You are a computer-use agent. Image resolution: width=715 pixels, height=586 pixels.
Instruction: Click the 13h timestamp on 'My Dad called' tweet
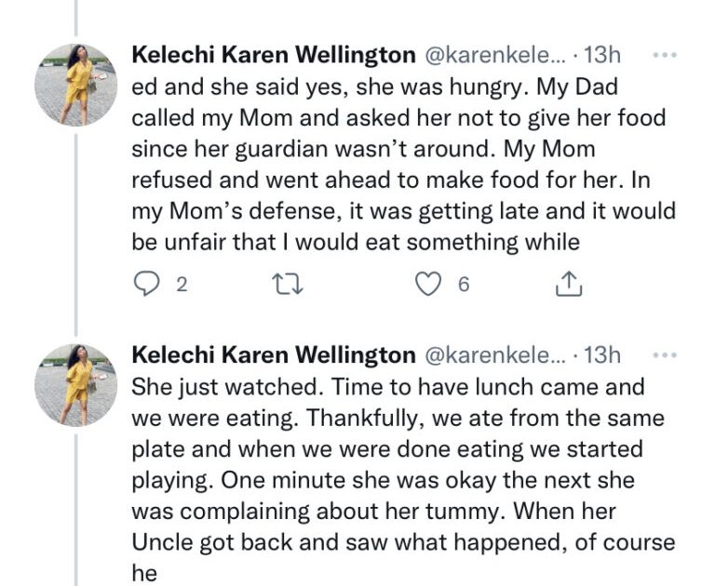pyautogui.click(x=602, y=57)
